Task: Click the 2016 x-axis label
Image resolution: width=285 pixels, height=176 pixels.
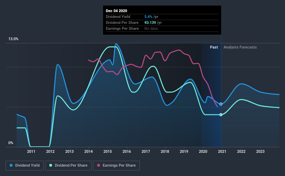Action: (x=127, y=151)
